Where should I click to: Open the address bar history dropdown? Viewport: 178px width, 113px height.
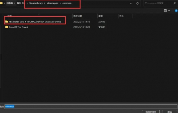131,3
